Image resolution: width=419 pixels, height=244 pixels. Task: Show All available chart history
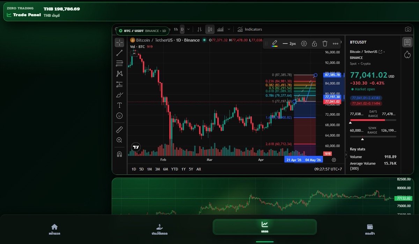pyautogui.click(x=199, y=169)
